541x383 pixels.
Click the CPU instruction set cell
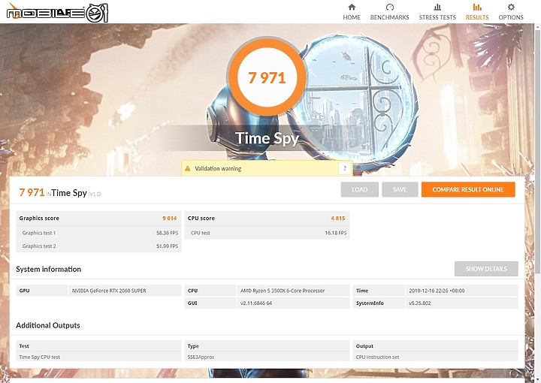click(377, 357)
